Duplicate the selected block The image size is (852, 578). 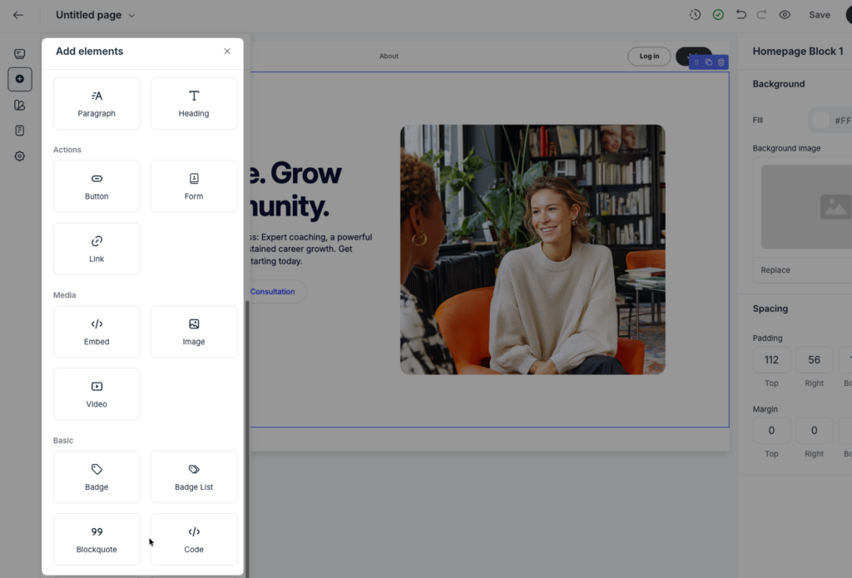coord(709,62)
